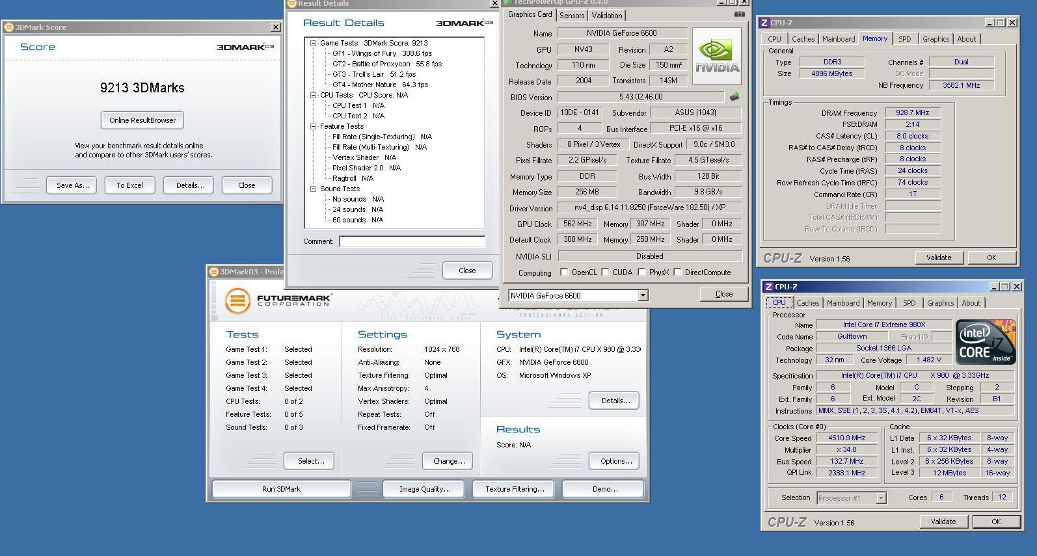Open Image Quality... in 3DMark03
This screenshot has width=1037, height=556.
(424, 489)
